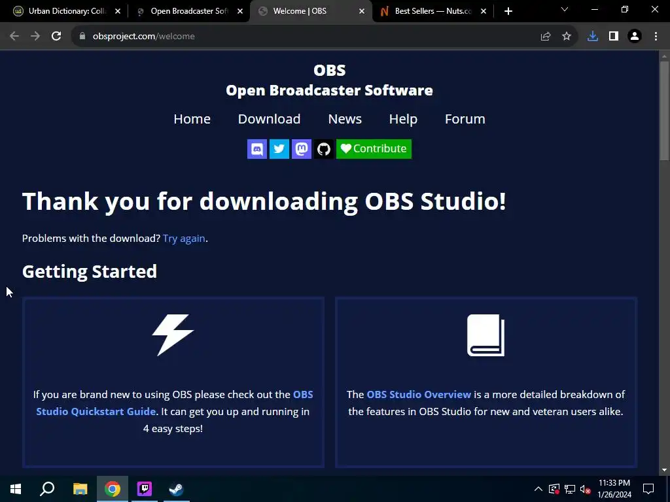Open the notification center icon
The height and width of the screenshot is (502, 670).
(648, 489)
